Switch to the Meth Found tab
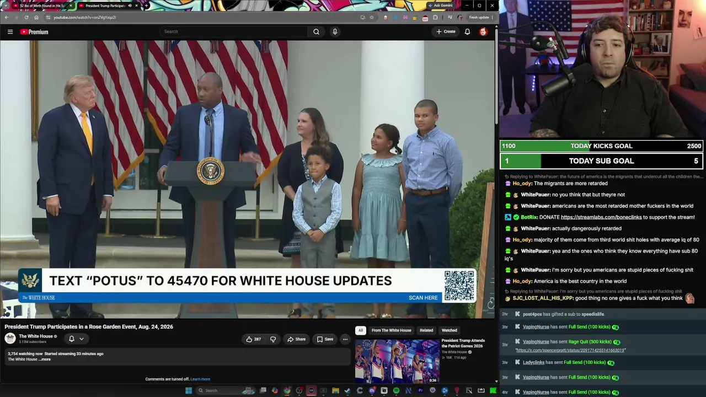Viewport: 706px width, 397px height. (x=42, y=6)
